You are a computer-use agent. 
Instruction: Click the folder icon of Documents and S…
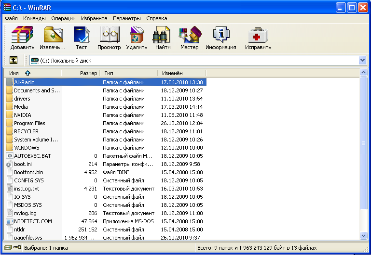10,90
